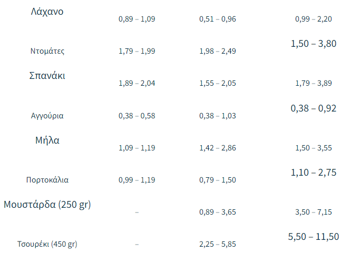The image size is (360, 263).
Task: Select the 1,42 – 2,86 price for Μήλα
Action: (218, 148)
